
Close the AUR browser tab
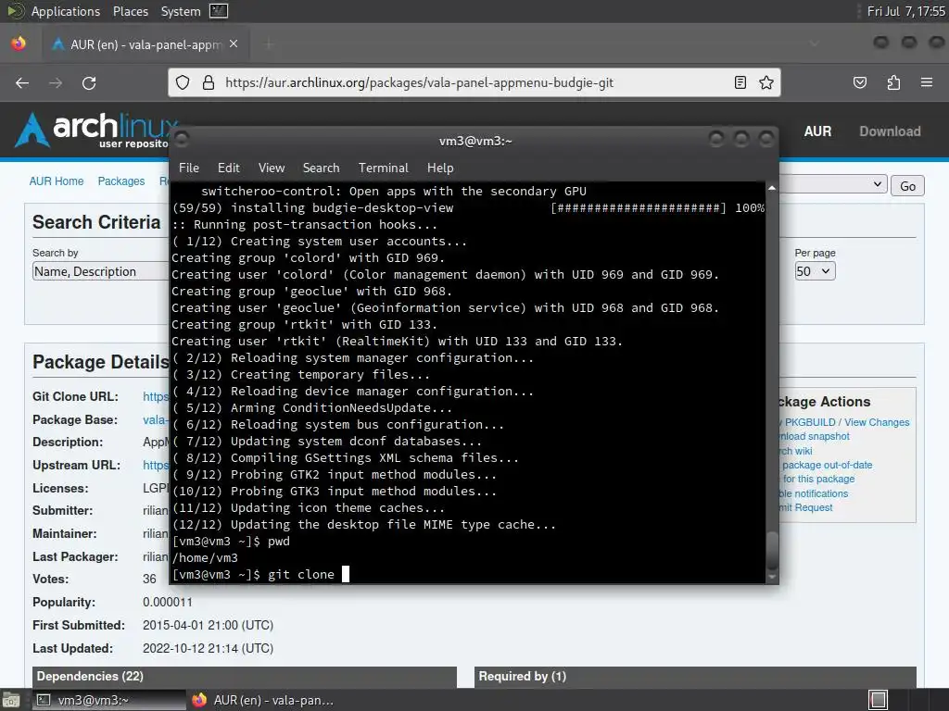click(234, 44)
